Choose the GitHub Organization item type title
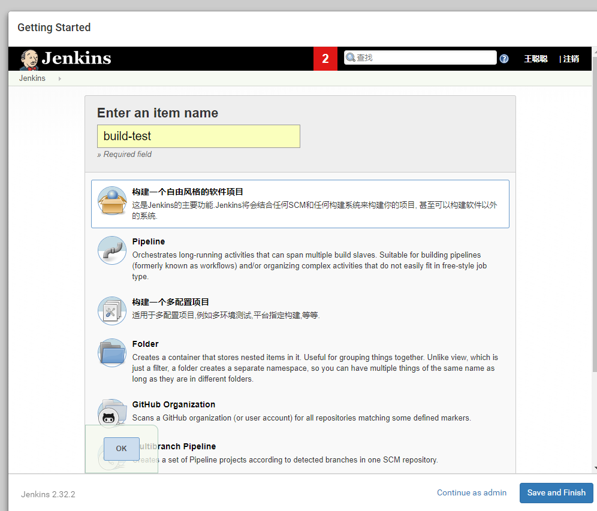 click(x=174, y=404)
